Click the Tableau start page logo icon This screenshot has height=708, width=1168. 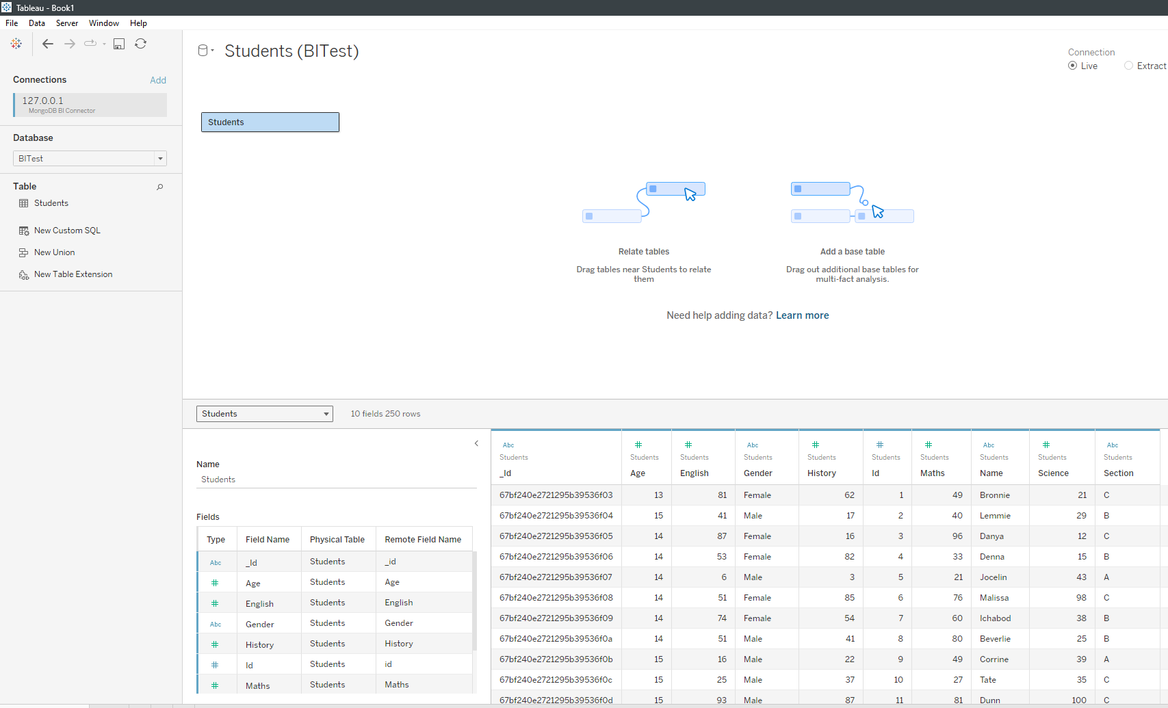16,44
